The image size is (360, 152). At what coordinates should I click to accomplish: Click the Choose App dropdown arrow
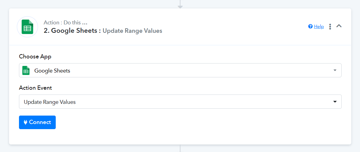(335, 70)
